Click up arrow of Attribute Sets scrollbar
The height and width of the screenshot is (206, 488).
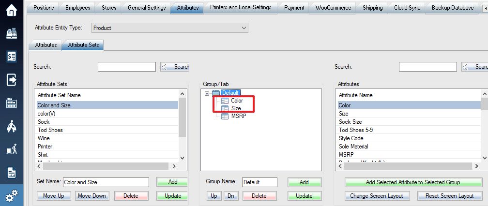[x=183, y=93]
